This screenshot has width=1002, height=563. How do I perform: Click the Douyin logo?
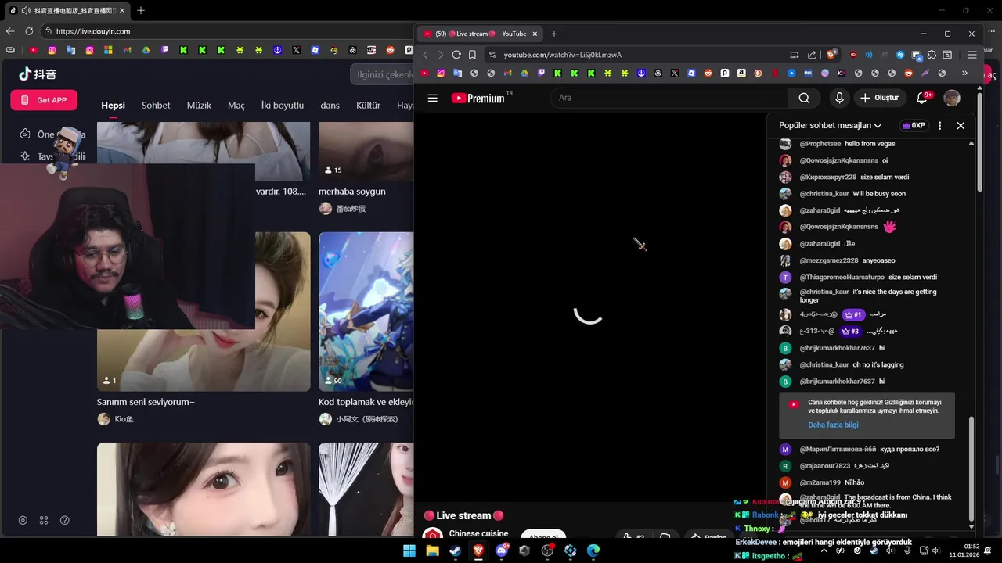38,74
